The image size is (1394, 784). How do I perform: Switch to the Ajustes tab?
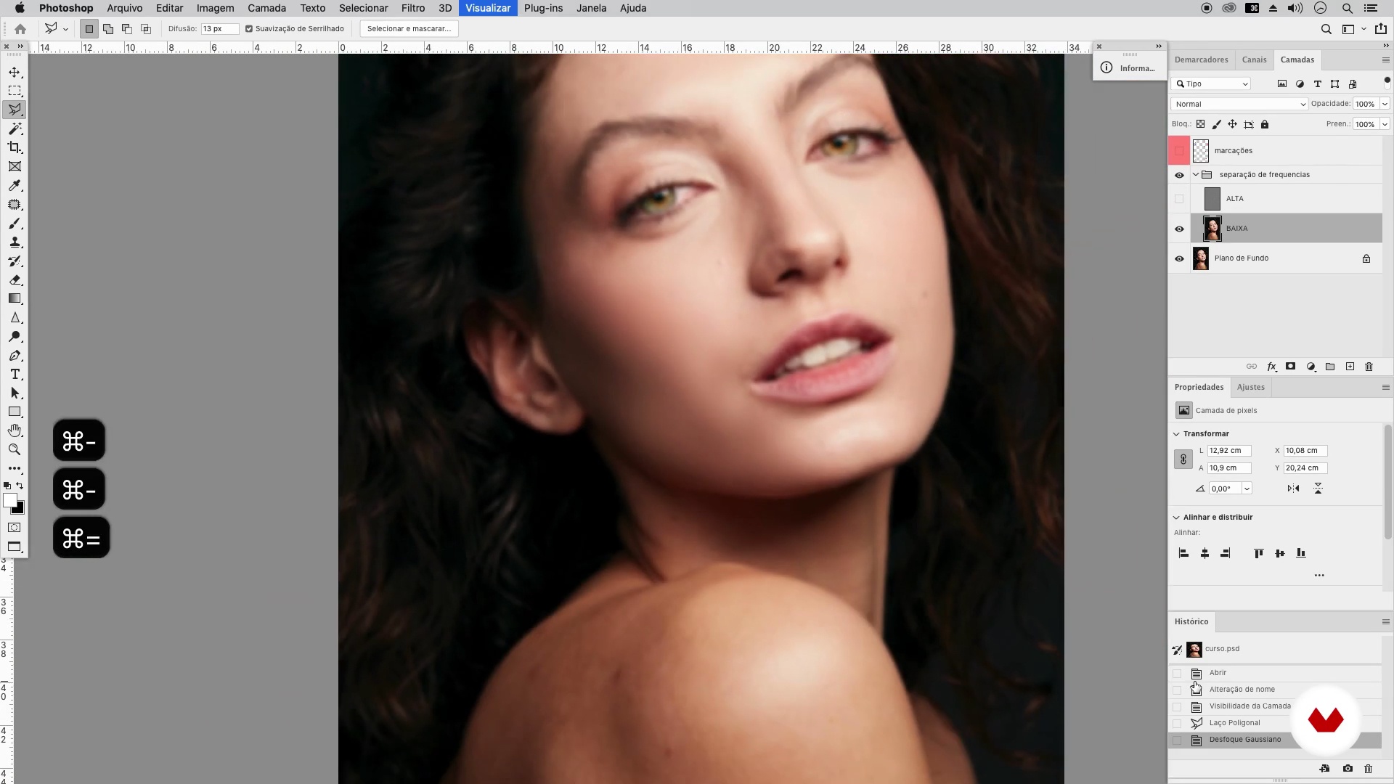pyautogui.click(x=1250, y=388)
